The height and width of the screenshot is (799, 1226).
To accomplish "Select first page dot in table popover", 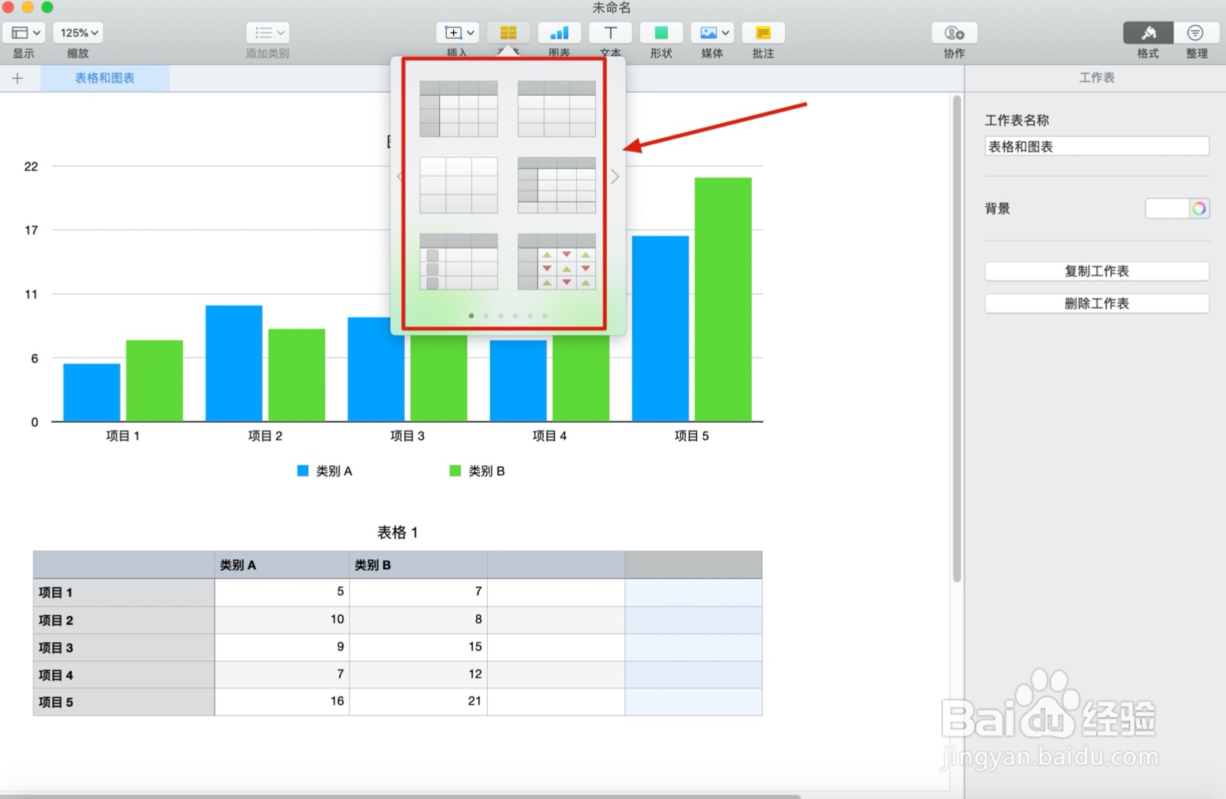I will [471, 316].
